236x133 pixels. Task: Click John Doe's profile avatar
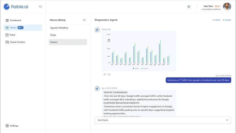point(227,7)
